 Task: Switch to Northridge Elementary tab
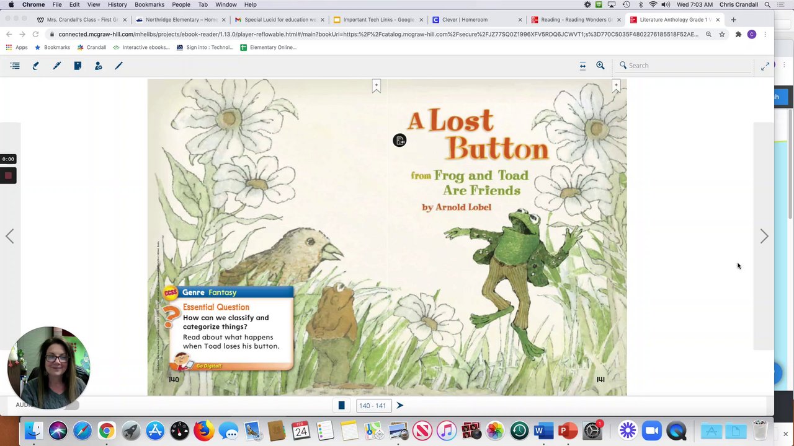[181, 20]
